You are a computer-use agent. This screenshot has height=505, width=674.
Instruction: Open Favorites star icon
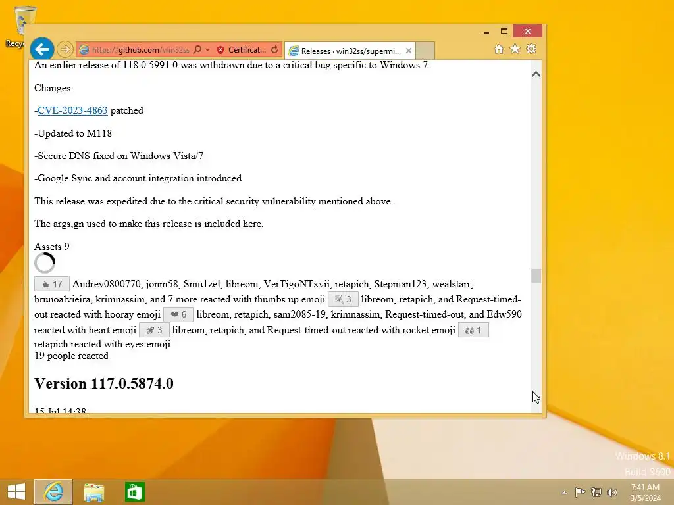coord(515,49)
